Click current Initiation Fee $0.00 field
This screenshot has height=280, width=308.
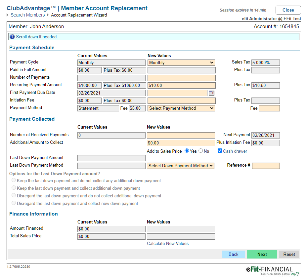point(89,100)
